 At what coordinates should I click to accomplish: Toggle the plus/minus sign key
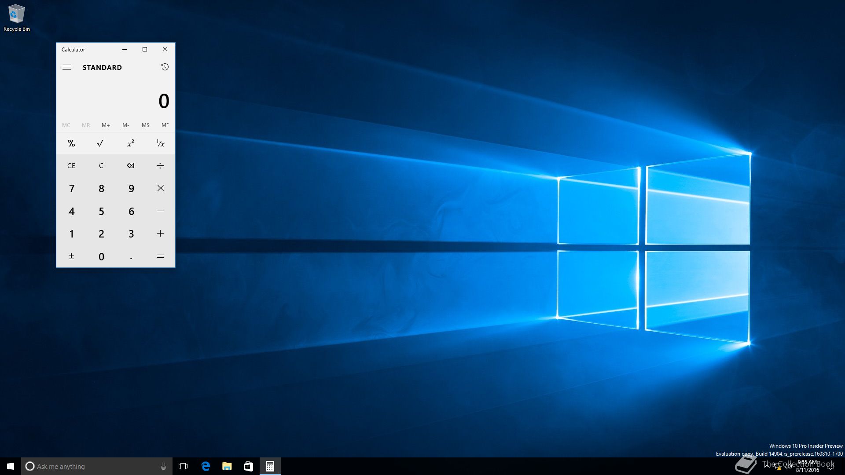pos(71,256)
